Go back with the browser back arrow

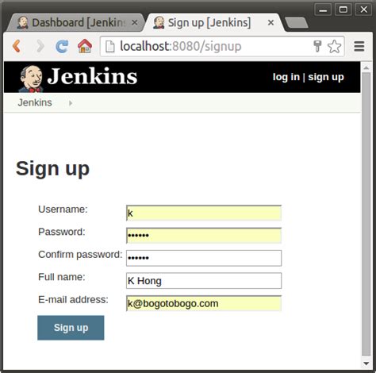pos(17,46)
